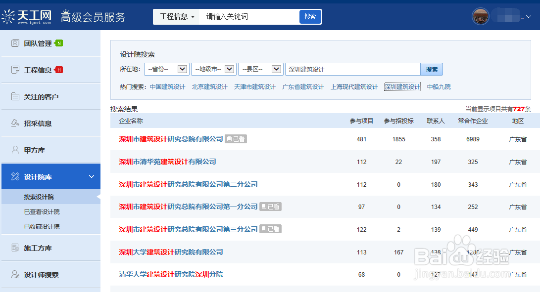Image resolution: width=540 pixels, height=292 pixels.
Task: Click the 参与项目 column header
Action: [x=361, y=121]
